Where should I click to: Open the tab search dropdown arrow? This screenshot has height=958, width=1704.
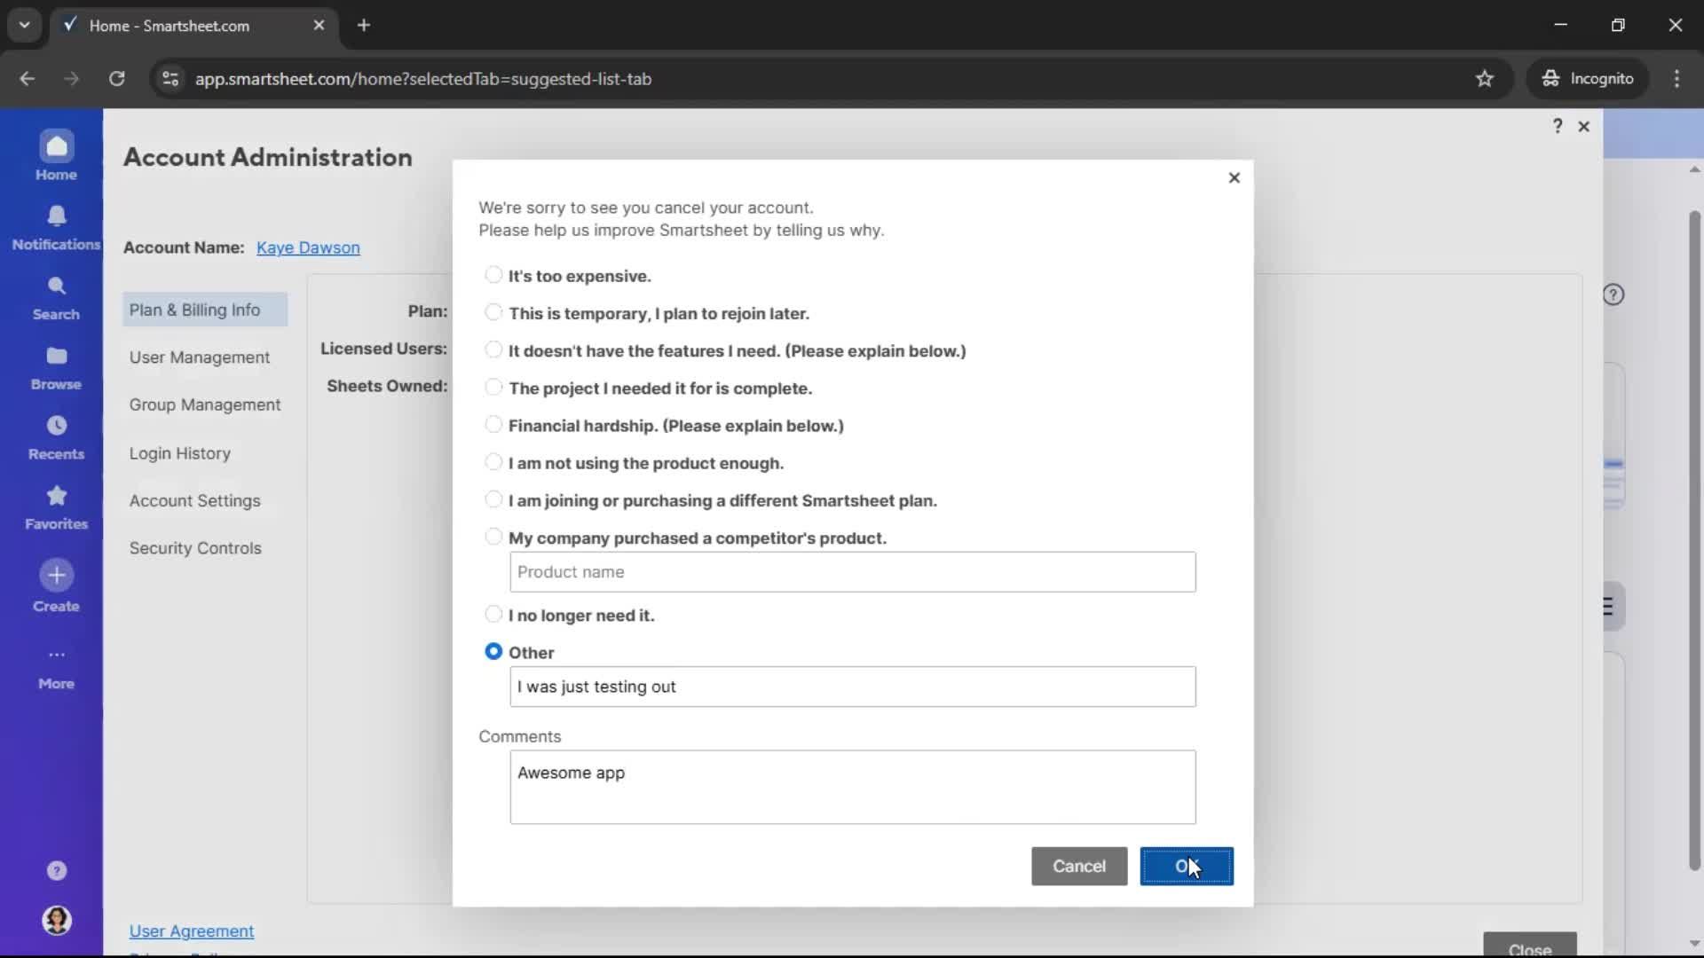coord(24,25)
